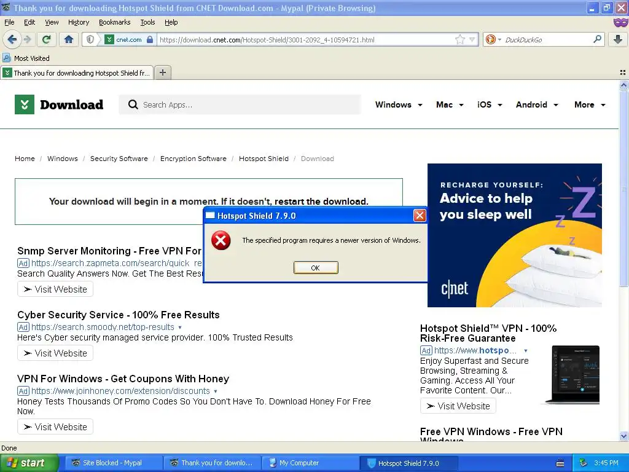Expand smoody.net ad options arrow
The width and height of the screenshot is (629, 472).
(x=180, y=327)
